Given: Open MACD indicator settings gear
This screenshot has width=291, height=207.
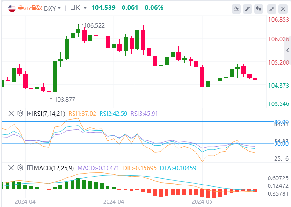Looking at the screenshot, I should point(20,167).
